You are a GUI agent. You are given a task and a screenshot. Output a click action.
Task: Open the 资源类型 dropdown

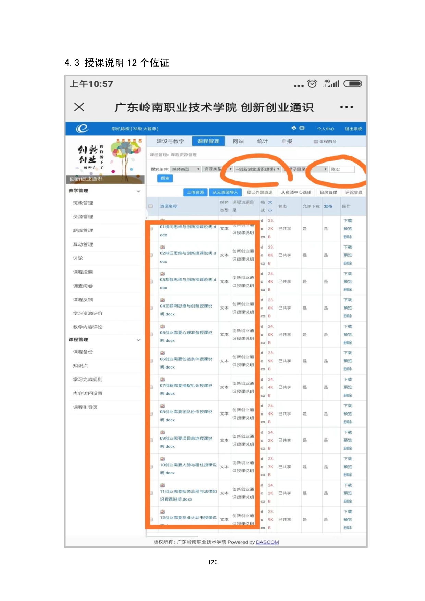[217, 169]
